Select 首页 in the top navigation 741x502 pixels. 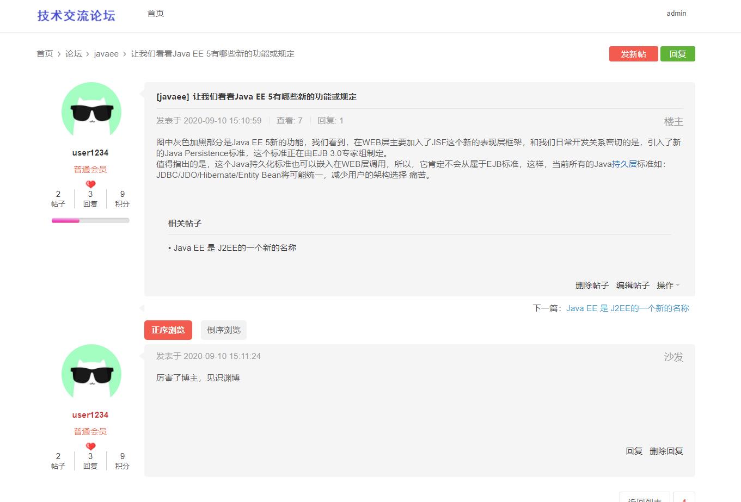tap(155, 13)
